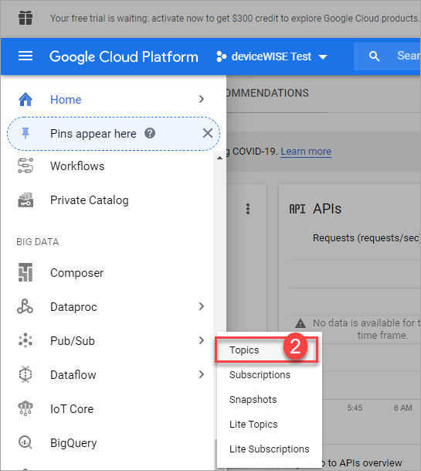Select Lite Topics in the submenu
This screenshot has height=471, width=421.
point(253,425)
